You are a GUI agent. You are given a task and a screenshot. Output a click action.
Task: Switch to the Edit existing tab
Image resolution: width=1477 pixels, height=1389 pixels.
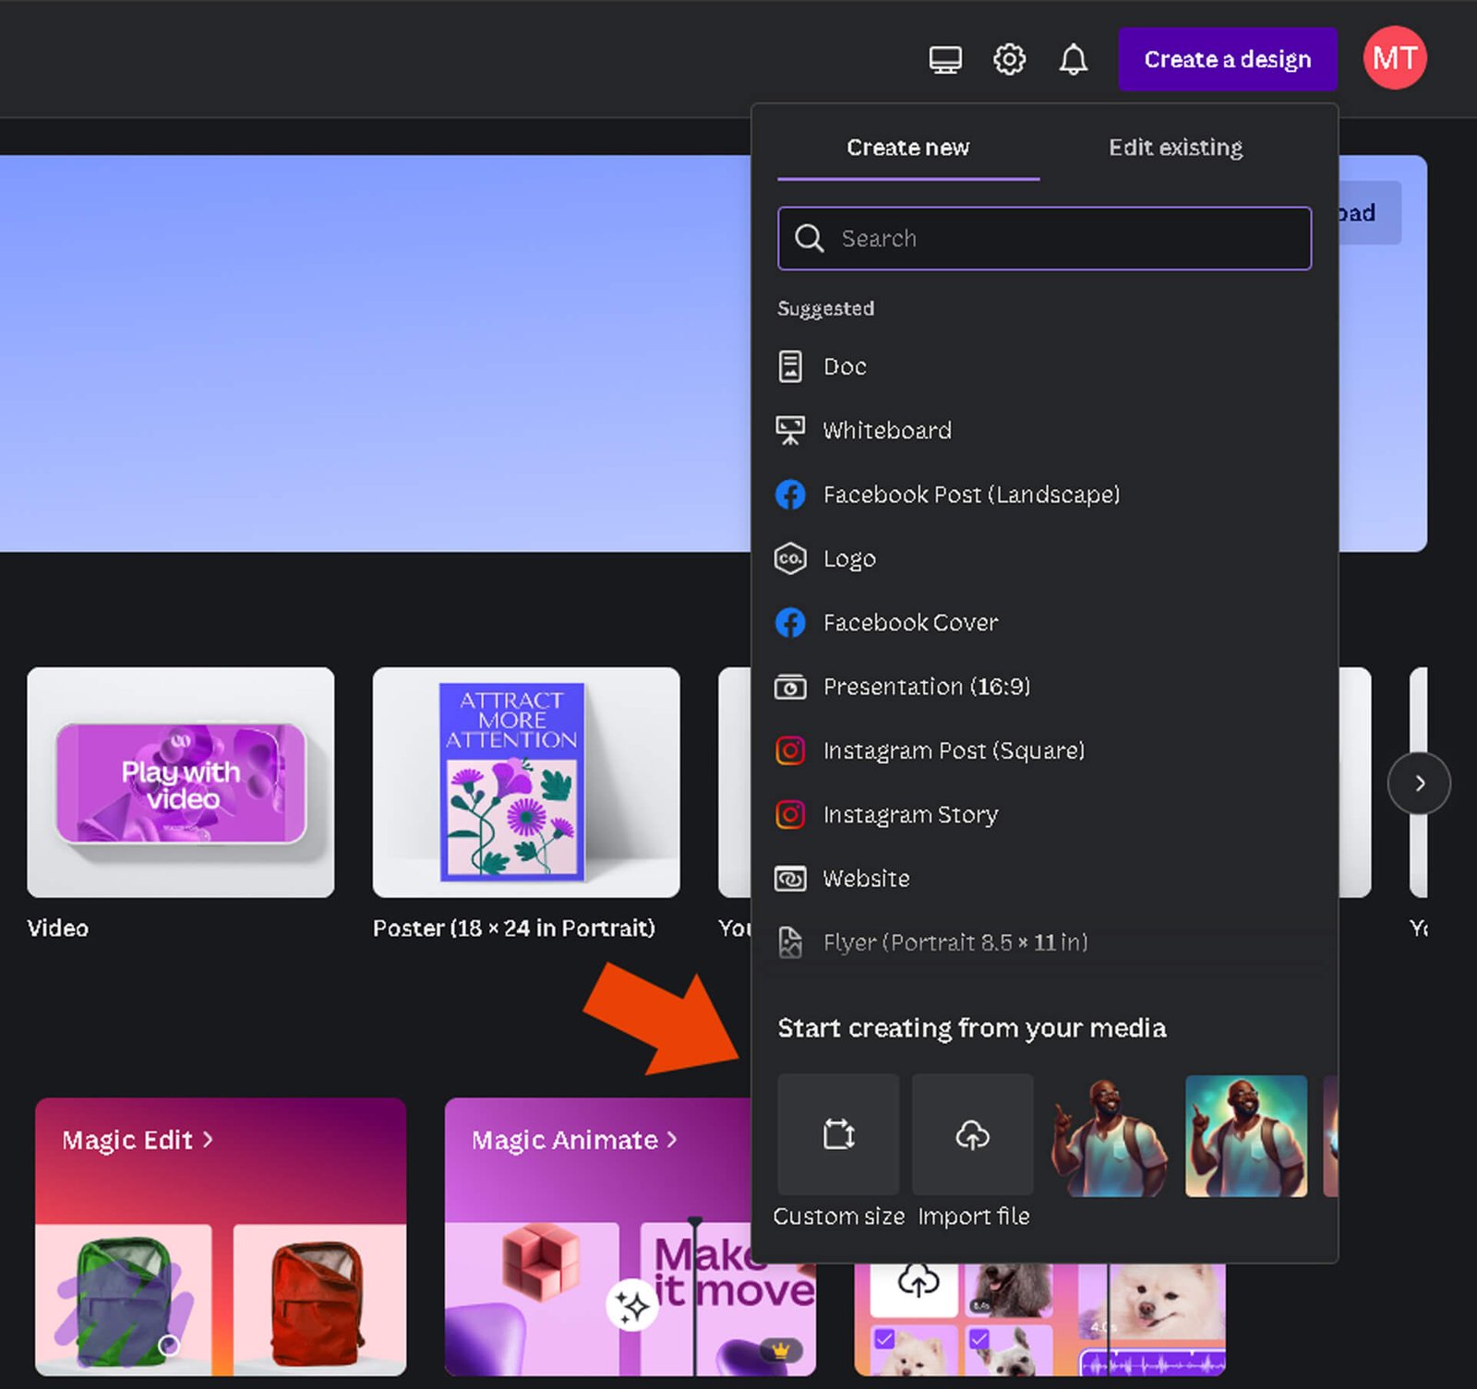click(x=1175, y=148)
